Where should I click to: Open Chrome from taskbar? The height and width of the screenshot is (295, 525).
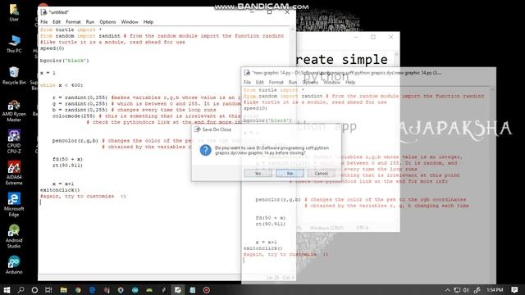click(78, 289)
